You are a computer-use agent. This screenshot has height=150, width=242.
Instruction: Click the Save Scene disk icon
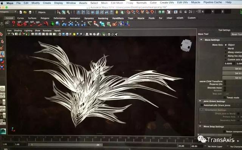[30, 12]
